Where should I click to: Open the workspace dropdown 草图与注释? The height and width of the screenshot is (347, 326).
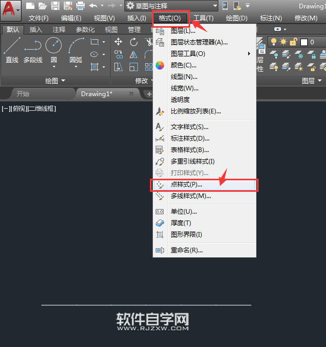click(171, 6)
